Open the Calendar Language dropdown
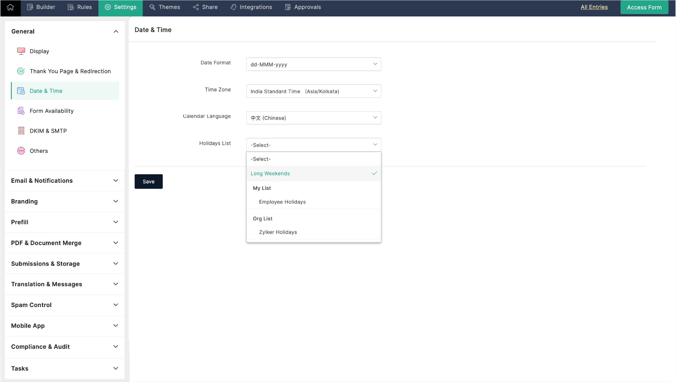Screen dimensions: 676x382 point(314,118)
